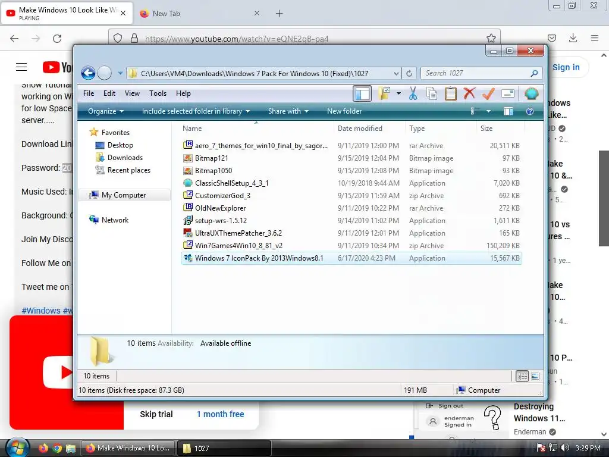Screen dimensions: 609x457
Task: Open Include selected folder in library menu
Action: pos(196,111)
